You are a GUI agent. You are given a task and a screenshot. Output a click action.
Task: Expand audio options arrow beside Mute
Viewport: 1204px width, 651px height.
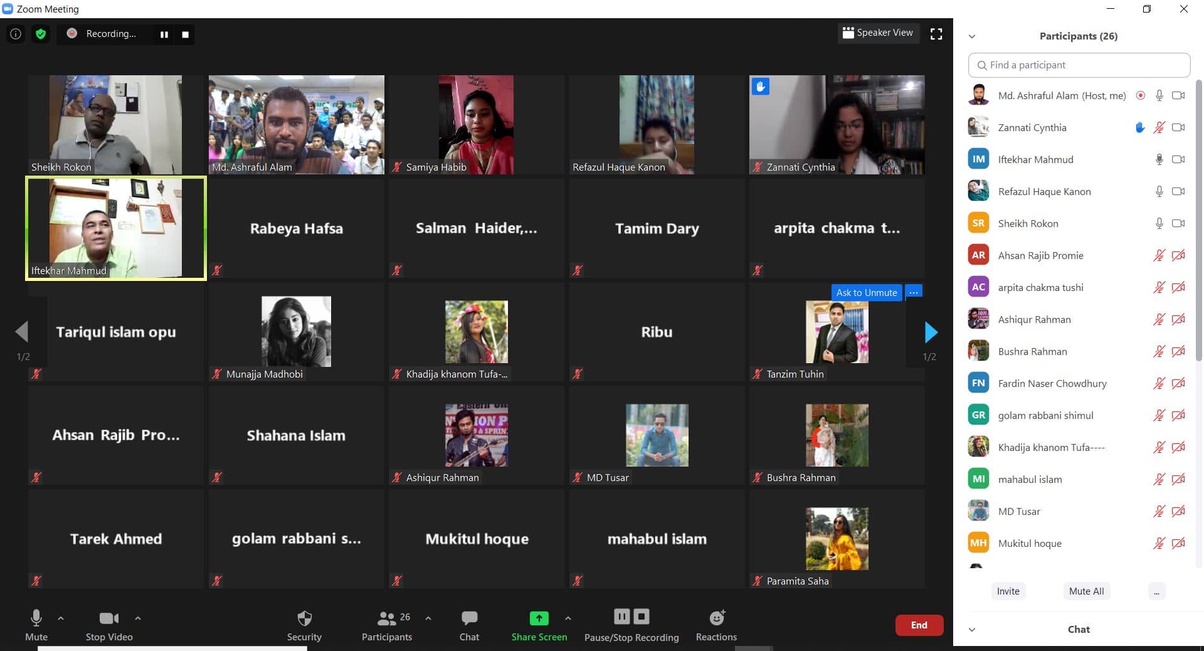click(x=61, y=618)
